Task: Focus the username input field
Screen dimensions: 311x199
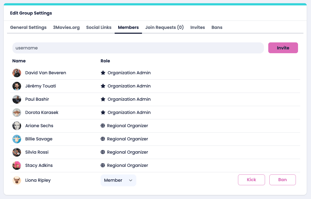Action: tap(138, 48)
